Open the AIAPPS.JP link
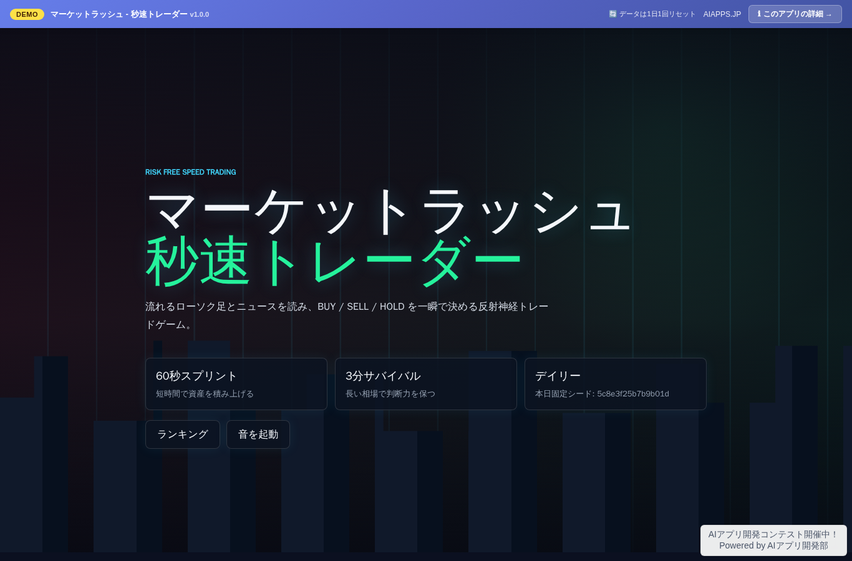This screenshot has height=561, width=852. pos(722,14)
